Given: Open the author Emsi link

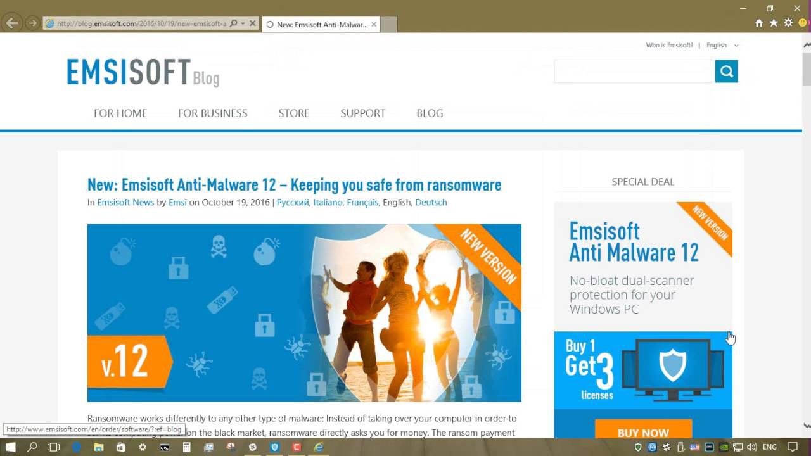Looking at the screenshot, I should [177, 203].
